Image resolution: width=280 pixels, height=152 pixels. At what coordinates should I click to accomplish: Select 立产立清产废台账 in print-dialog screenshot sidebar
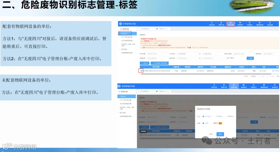click(x=125, y=100)
